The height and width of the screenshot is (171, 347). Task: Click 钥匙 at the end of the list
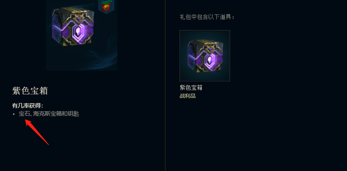pos(74,114)
